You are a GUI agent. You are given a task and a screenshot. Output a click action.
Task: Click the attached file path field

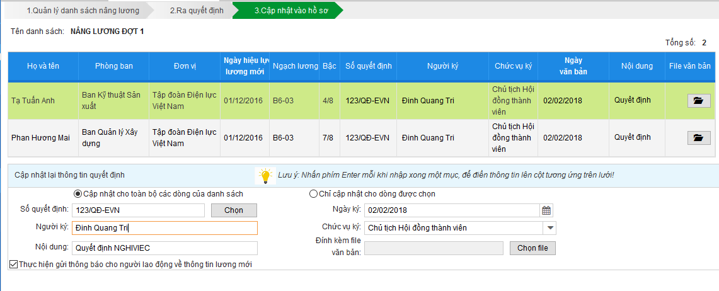click(435, 248)
